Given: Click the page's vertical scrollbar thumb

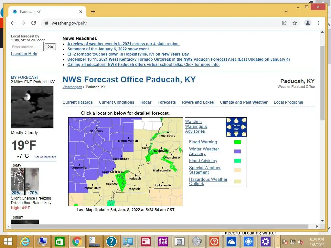Looking at the screenshot, I should [x=322, y=83].
